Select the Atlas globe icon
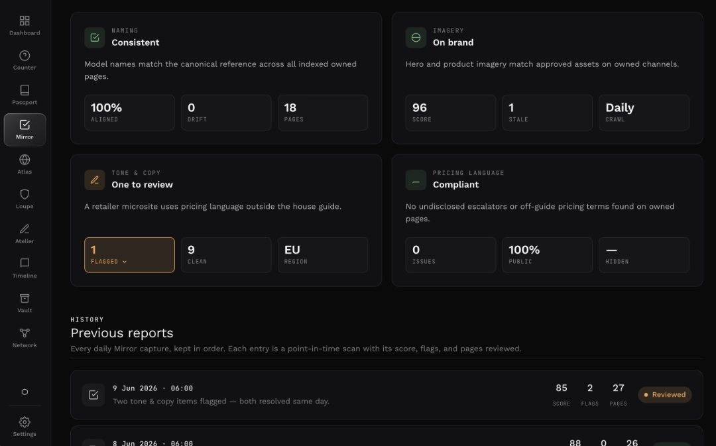716x446 pixels. coord(25,164)
